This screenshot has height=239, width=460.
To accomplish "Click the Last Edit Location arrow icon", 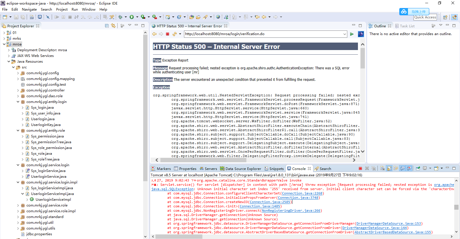I will click(257, 17).
